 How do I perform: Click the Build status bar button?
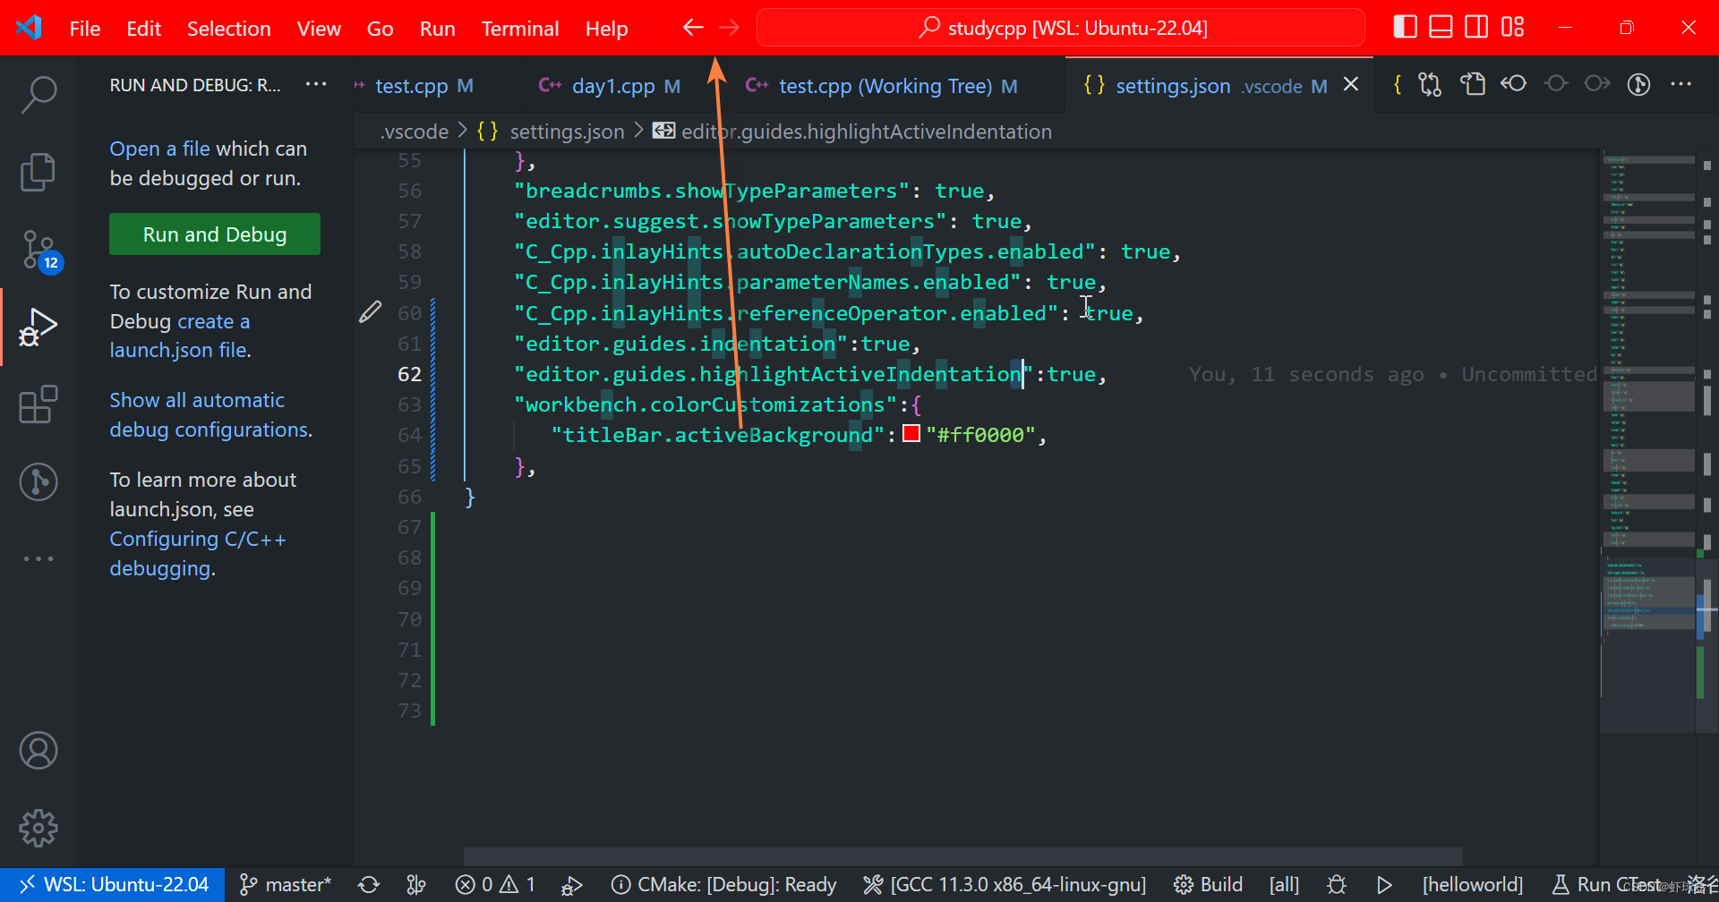point(1208,884)
